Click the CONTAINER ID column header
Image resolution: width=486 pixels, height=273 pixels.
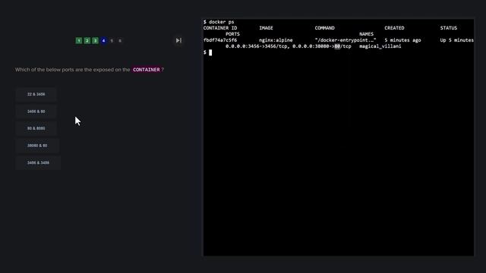[x=220, y=28]
